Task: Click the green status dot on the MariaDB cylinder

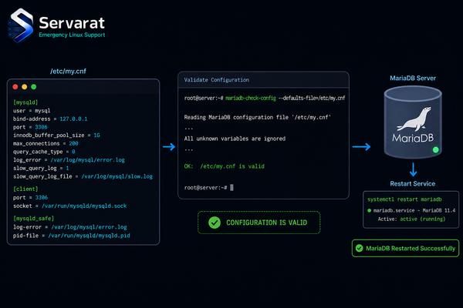Action: 435,149
